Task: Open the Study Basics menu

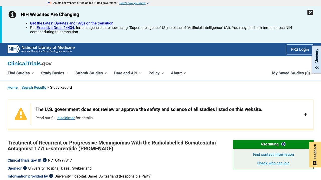Action: click(x=54, y=73)
